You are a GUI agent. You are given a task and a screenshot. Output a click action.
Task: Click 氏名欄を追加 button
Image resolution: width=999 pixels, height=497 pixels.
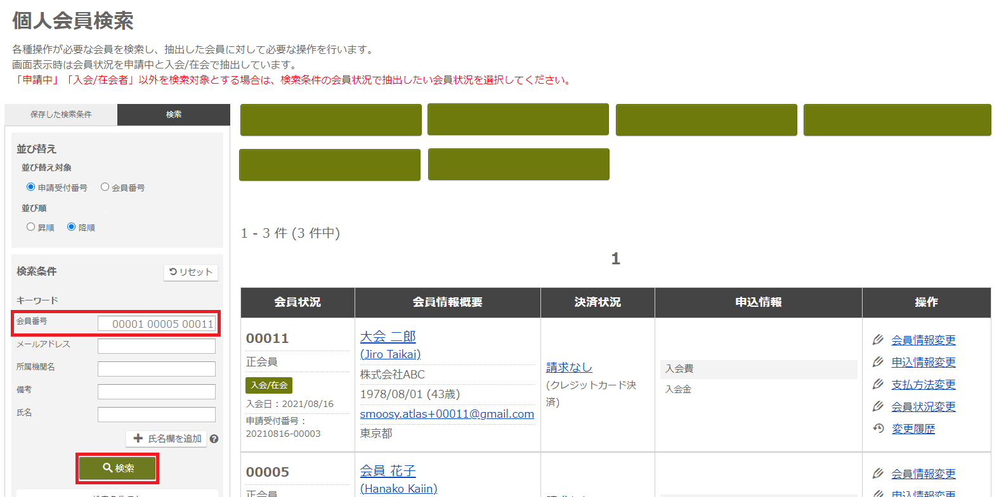166,439
